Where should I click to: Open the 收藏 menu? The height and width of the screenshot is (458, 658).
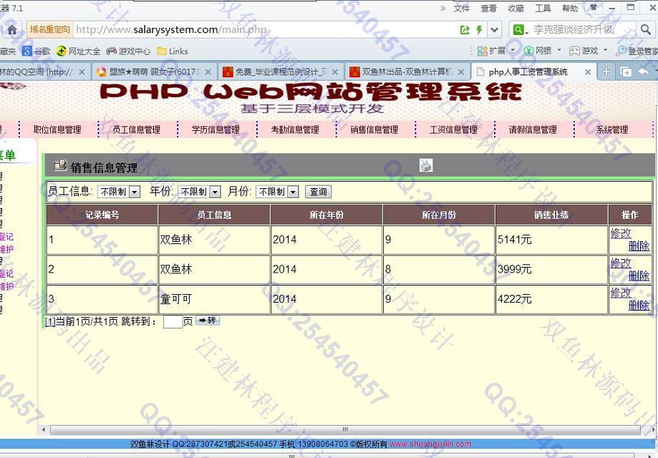[516, 8]
